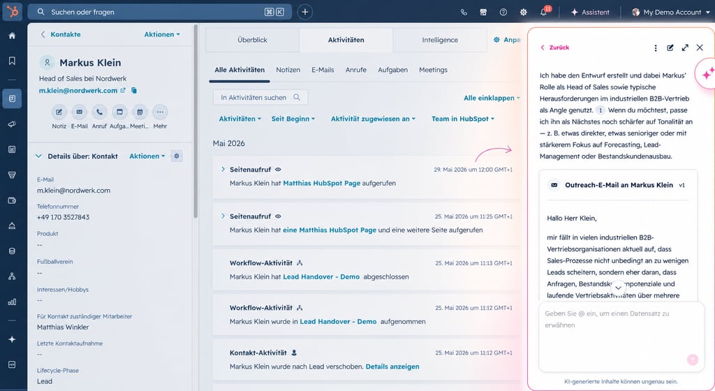Screen dimensions: 715x391
Task: Open the Seit Beginn date filter dropdown
Action: coord(293,119)
